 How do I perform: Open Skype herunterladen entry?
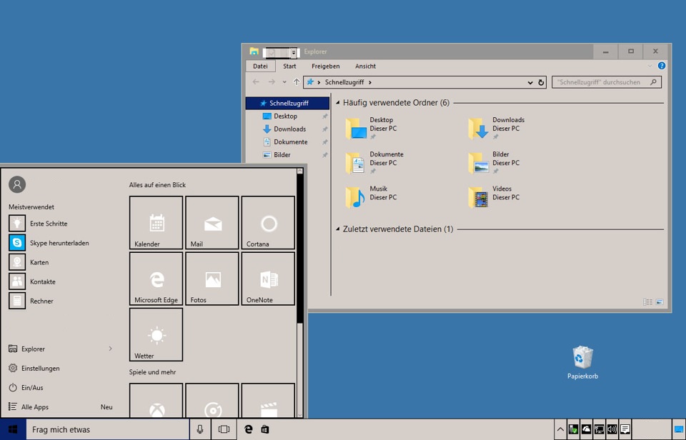point(49,243)
